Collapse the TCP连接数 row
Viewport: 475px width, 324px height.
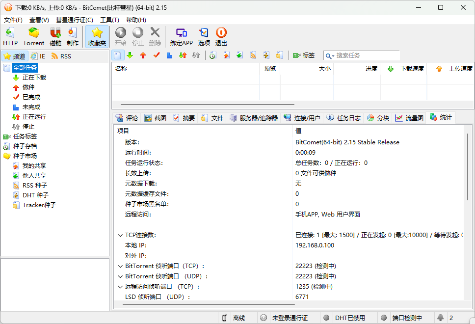click(120, 235)
